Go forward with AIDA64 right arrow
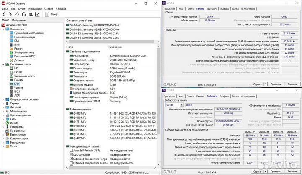This screenshot has width=302, height=175. point(10,14)
